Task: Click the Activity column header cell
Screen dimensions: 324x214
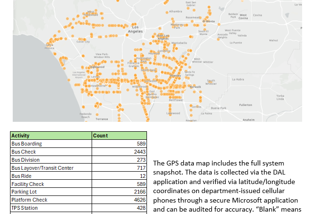Action: point(20,136)
